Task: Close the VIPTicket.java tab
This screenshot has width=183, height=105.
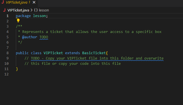Action: coord(34,2)
